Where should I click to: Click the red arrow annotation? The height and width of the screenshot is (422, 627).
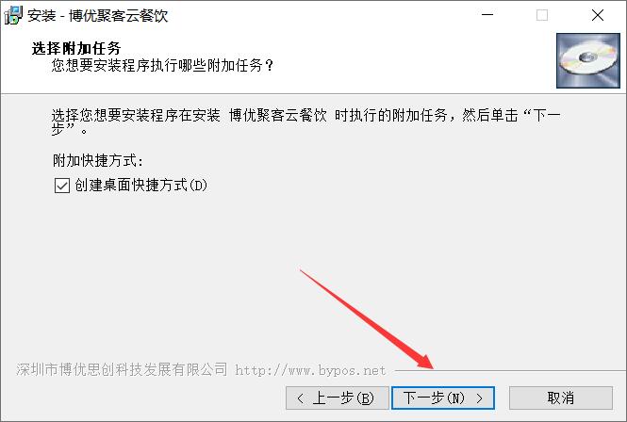[x=366, y=319]
